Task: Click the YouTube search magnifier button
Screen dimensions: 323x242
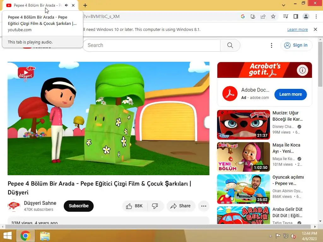Action: (x=230, y=45)
